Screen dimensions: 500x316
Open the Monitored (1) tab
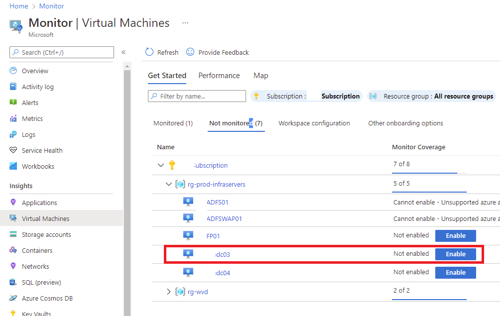(x=173, y=123)
